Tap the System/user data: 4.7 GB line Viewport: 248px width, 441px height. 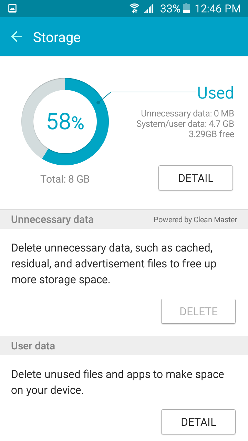185,124
